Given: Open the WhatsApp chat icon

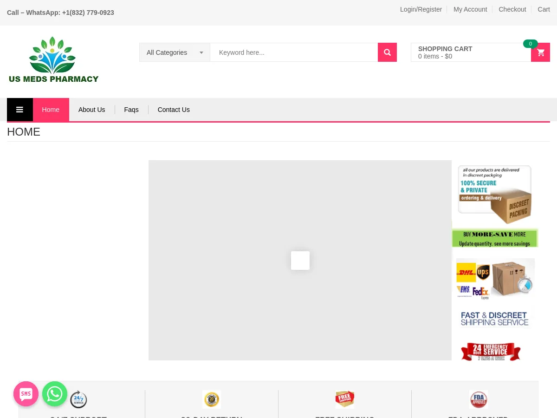Looking at the screenshot, I should pyautogui.click(x=55, y=393).
